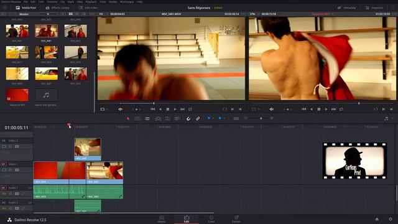Switch media pool to thumbnail grid view

[x=70, y=14]
